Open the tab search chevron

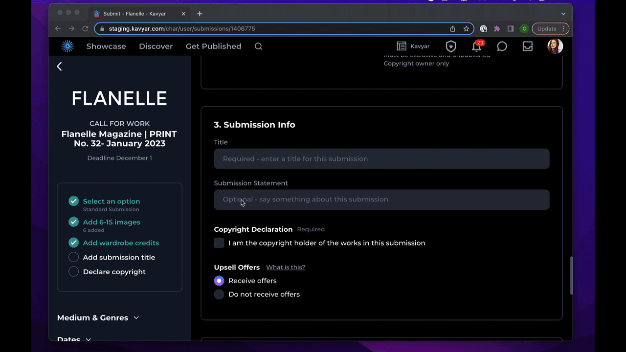(x=563, y=14)
